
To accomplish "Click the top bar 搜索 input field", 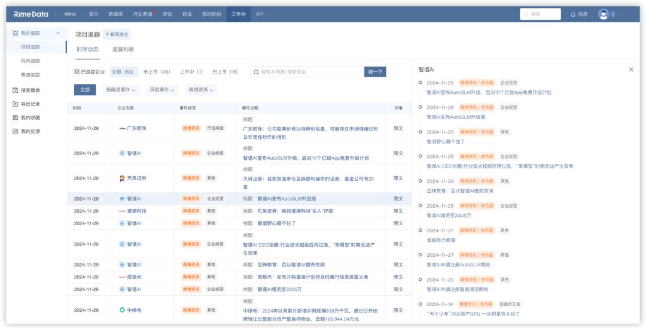I will pyautogui.click(x=540, y=14).
